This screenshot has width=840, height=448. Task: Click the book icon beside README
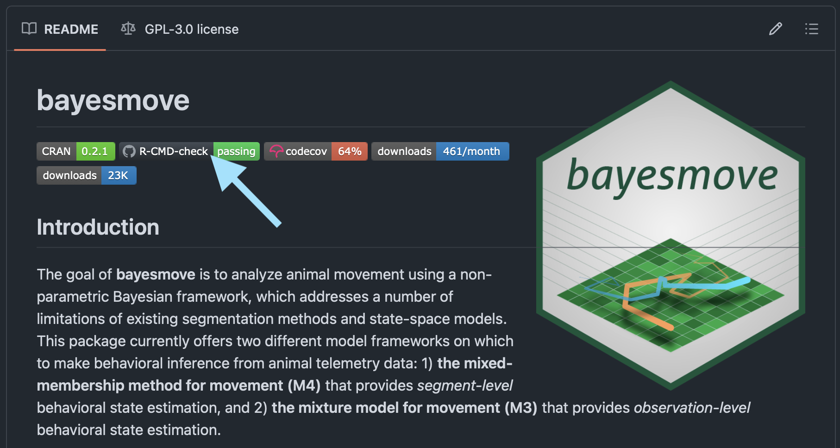(29, 29)
